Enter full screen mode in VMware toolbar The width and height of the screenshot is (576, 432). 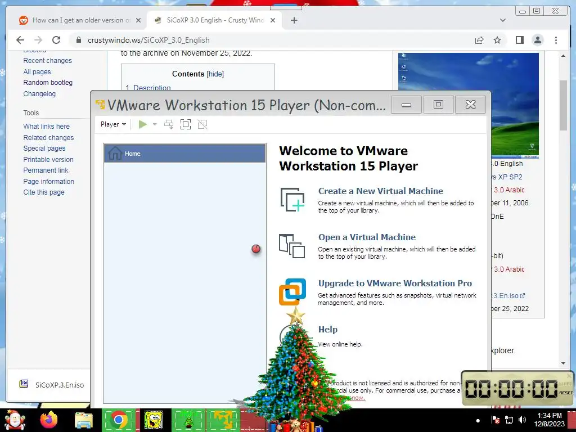186,124
